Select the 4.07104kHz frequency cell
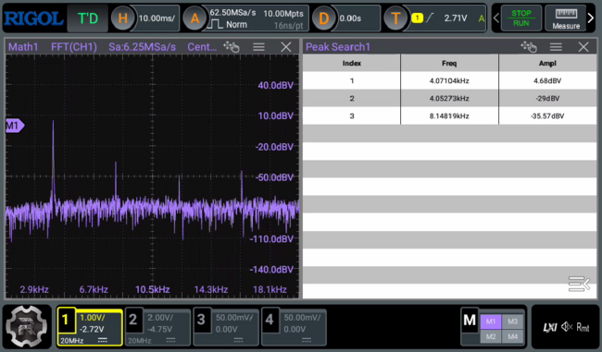 tap(449, 80)
